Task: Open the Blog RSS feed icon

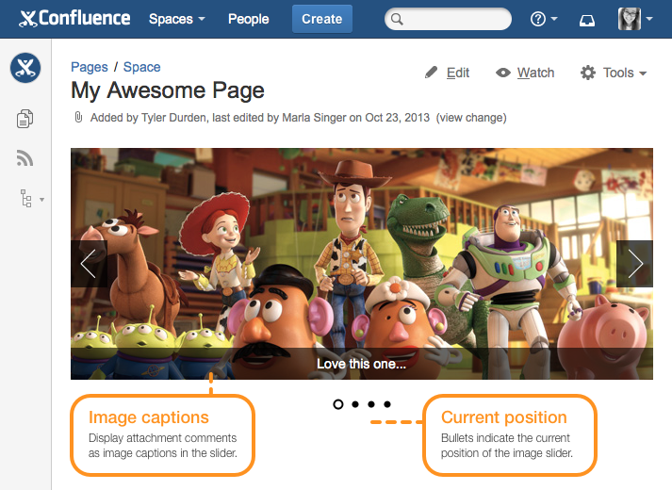Action: point(25,157)
